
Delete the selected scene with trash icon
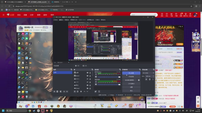(x=57, y=91)
